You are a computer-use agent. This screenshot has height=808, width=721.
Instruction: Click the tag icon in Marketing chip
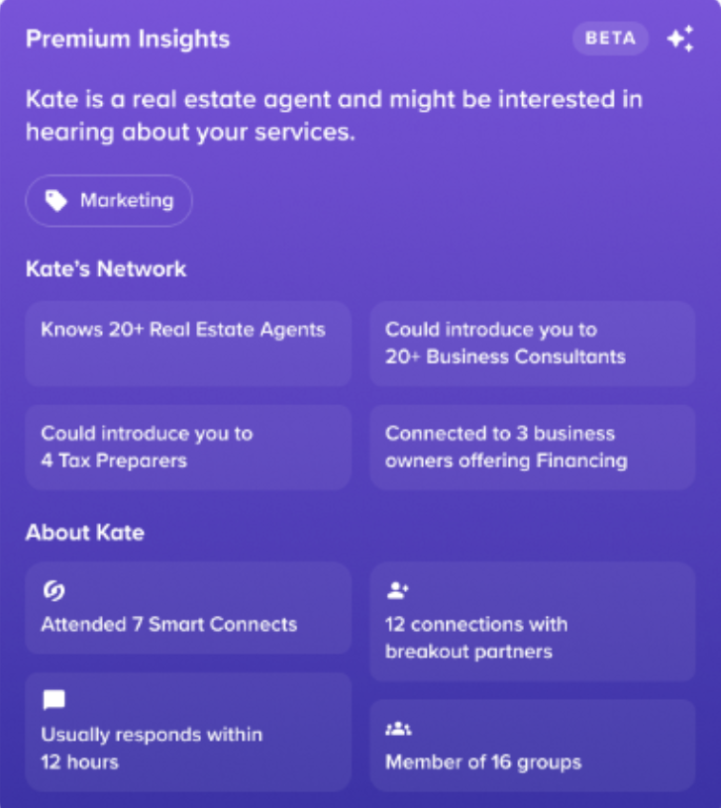(57, 201)
